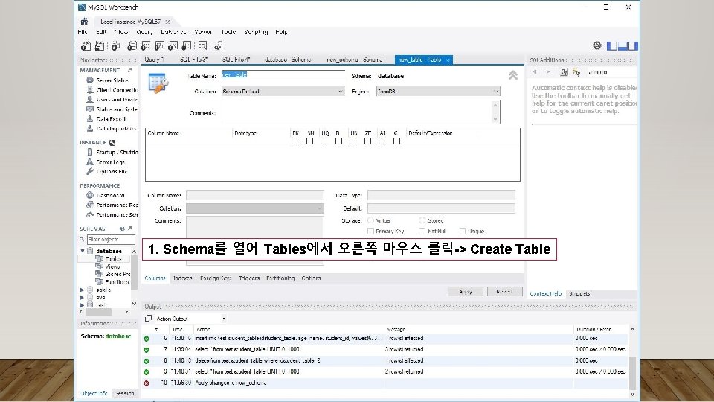The height and width of the screenshot is (402, 714).
Task: Check the Not Null checkbox
Action: (422, 231)
